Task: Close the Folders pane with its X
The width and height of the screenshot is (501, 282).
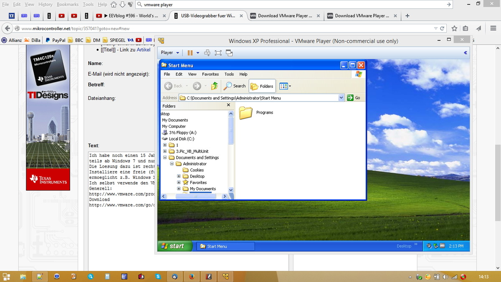Action: click(x=228, y=105)
